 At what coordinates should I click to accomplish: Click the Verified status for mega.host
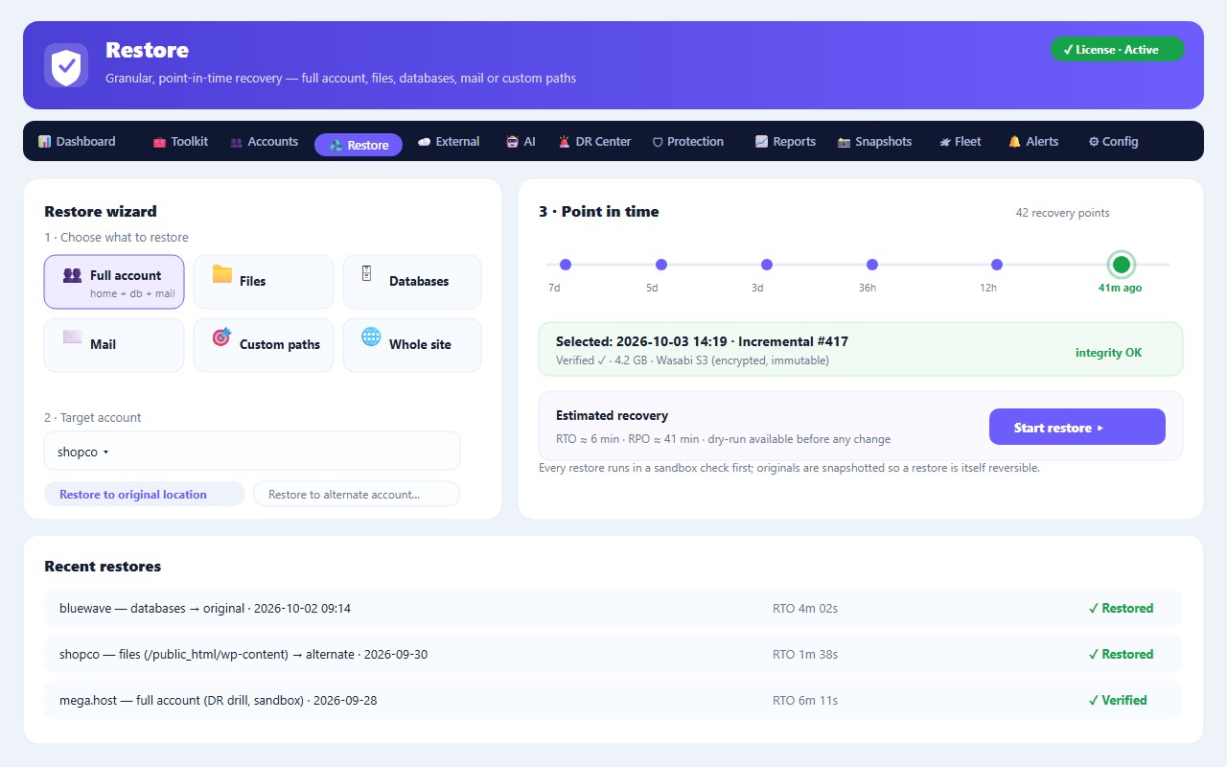point(1118,700)
